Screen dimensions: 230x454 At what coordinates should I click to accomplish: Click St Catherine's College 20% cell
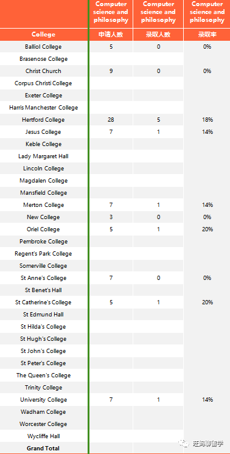207,302
